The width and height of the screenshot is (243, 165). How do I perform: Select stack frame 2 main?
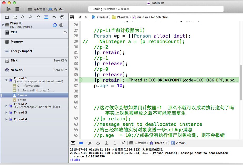point(34,95)
